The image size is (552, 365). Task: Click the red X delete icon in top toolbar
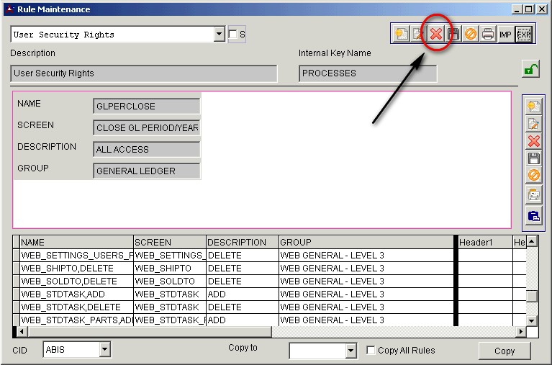coord(435,34)
